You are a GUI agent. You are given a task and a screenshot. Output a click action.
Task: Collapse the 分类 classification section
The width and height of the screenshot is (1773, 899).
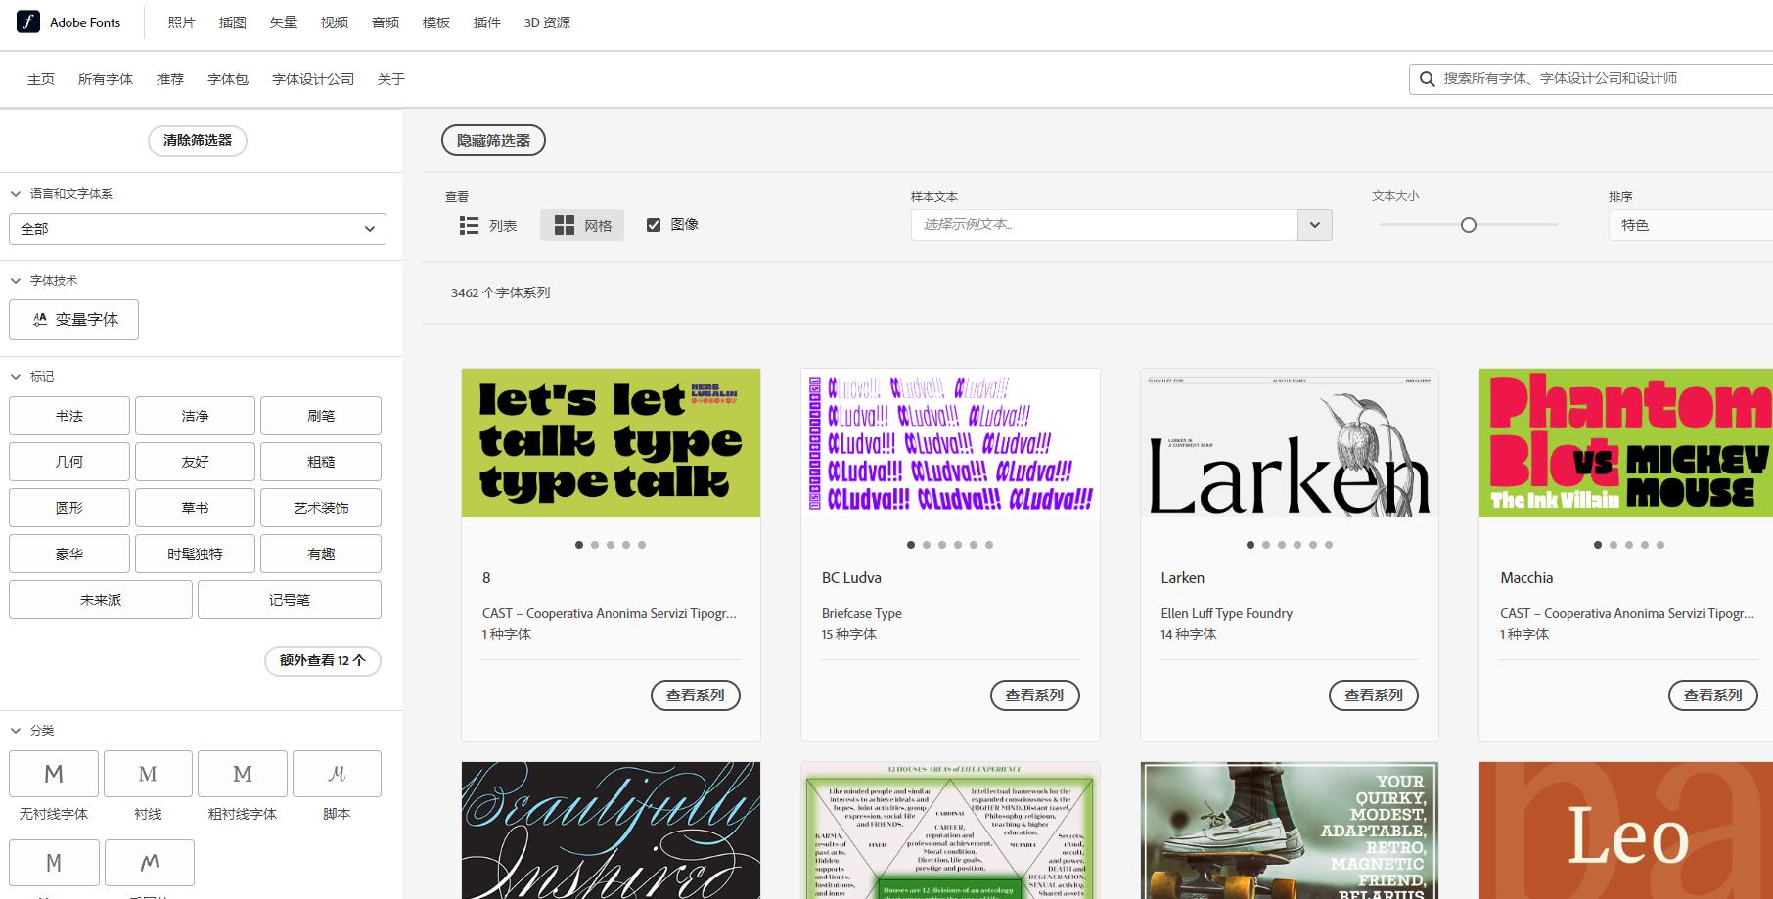click(x=16, y=731)
